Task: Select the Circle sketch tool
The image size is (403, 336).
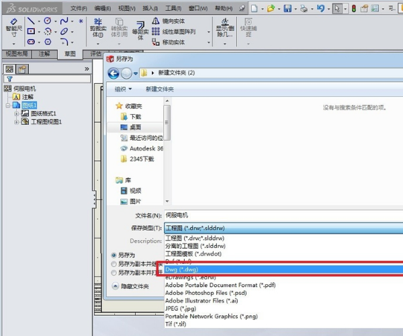Action: click(48, 21)
